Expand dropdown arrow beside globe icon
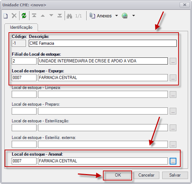Viewport: 192px width, 184px height. click(x=133, y=16)
